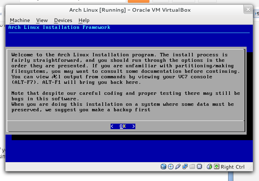Click the 'Welcome to the Arch Linux' line
Screen dimensions: 259x181
[120, 55]
